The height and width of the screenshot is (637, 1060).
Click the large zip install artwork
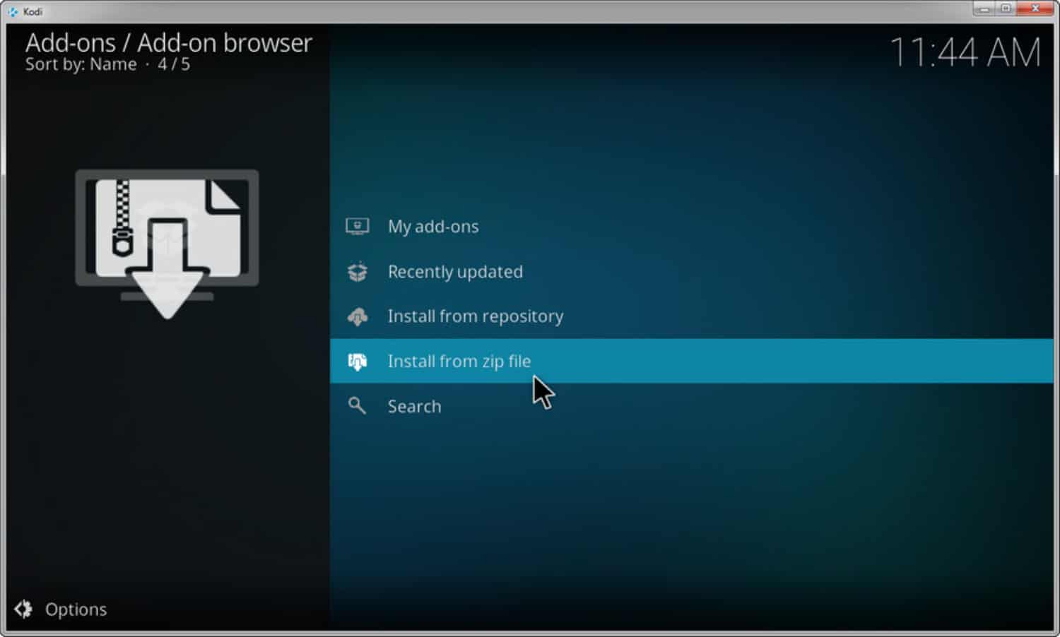[x=167, y=244]
